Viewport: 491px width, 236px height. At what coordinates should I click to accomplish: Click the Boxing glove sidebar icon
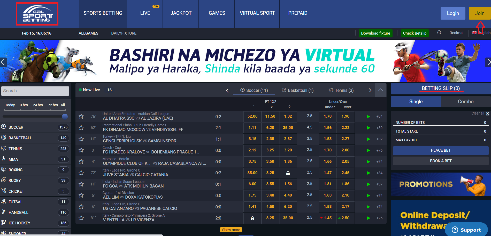[4, 169]
